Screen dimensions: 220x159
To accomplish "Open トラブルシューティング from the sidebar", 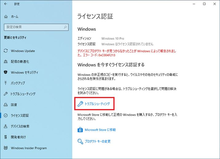I will pos(23,94).
